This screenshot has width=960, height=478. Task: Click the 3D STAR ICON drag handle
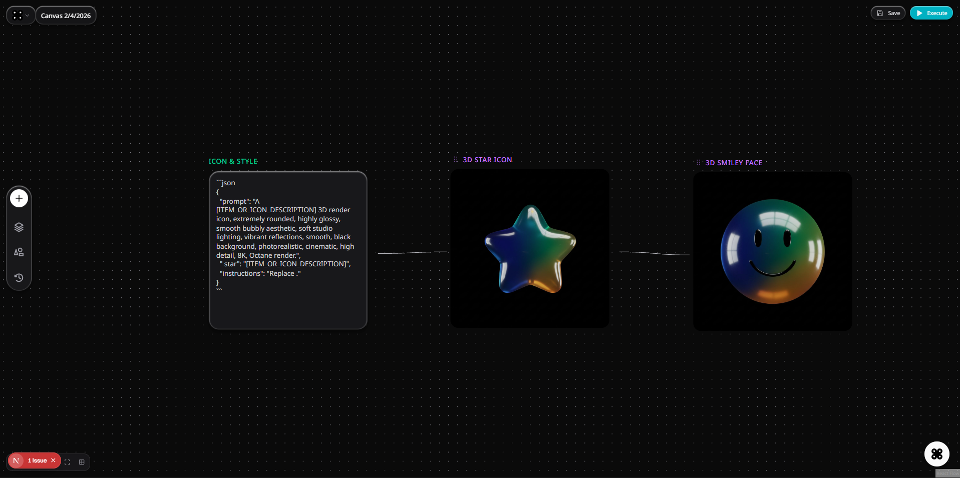(456, 160)
